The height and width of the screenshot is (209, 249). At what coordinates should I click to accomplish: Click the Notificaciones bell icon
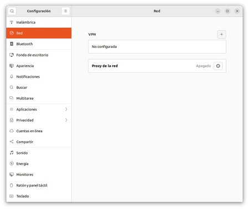point(12,77)
